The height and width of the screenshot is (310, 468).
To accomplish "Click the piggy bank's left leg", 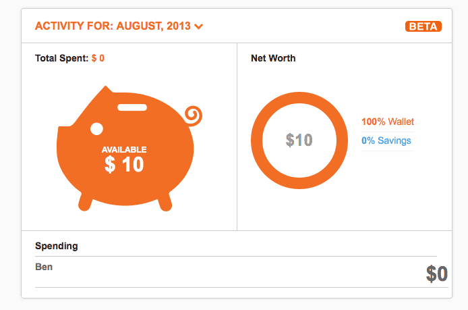I will 86,202.
